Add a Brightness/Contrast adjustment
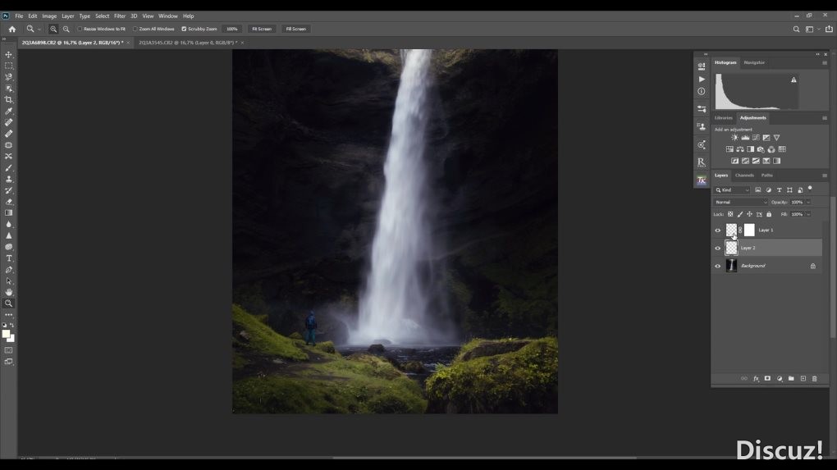Image resolution: width=837 pixels, height=470 pixels. (734, 138)
